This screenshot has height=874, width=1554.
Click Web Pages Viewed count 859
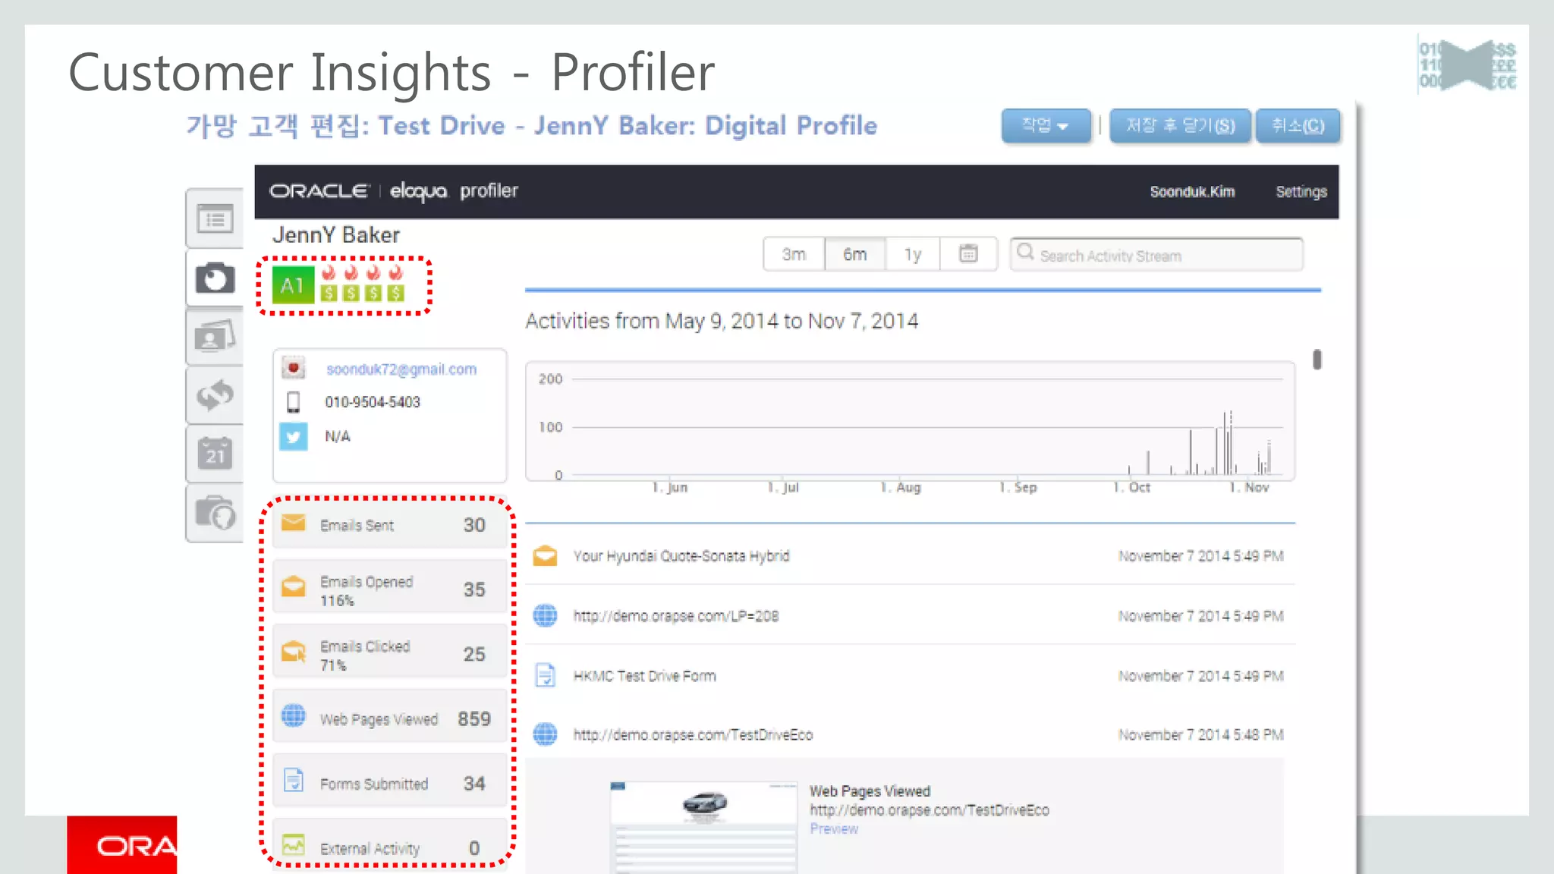[474, 718]
